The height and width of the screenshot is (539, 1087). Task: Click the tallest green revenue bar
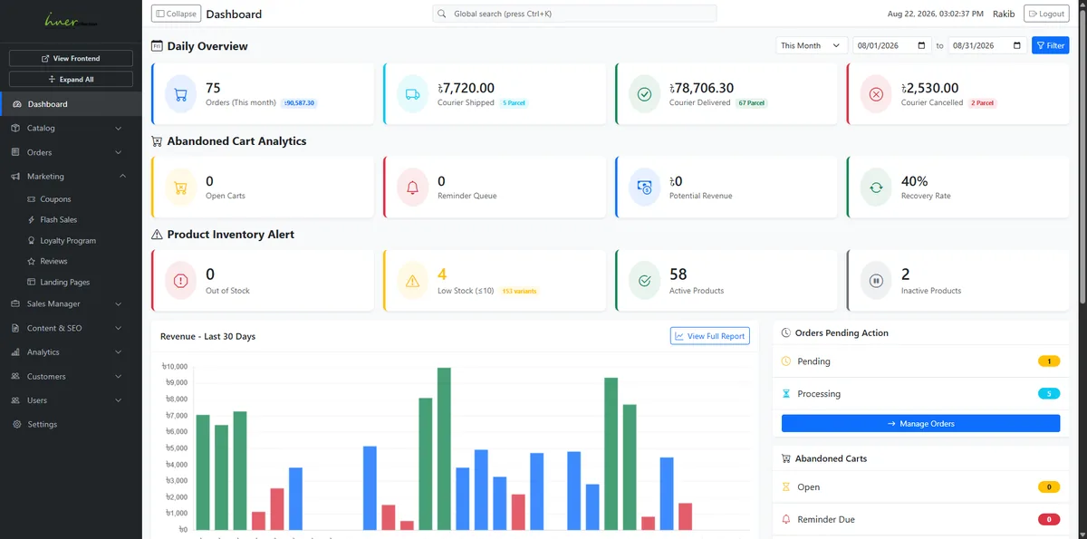coord(444,449)
